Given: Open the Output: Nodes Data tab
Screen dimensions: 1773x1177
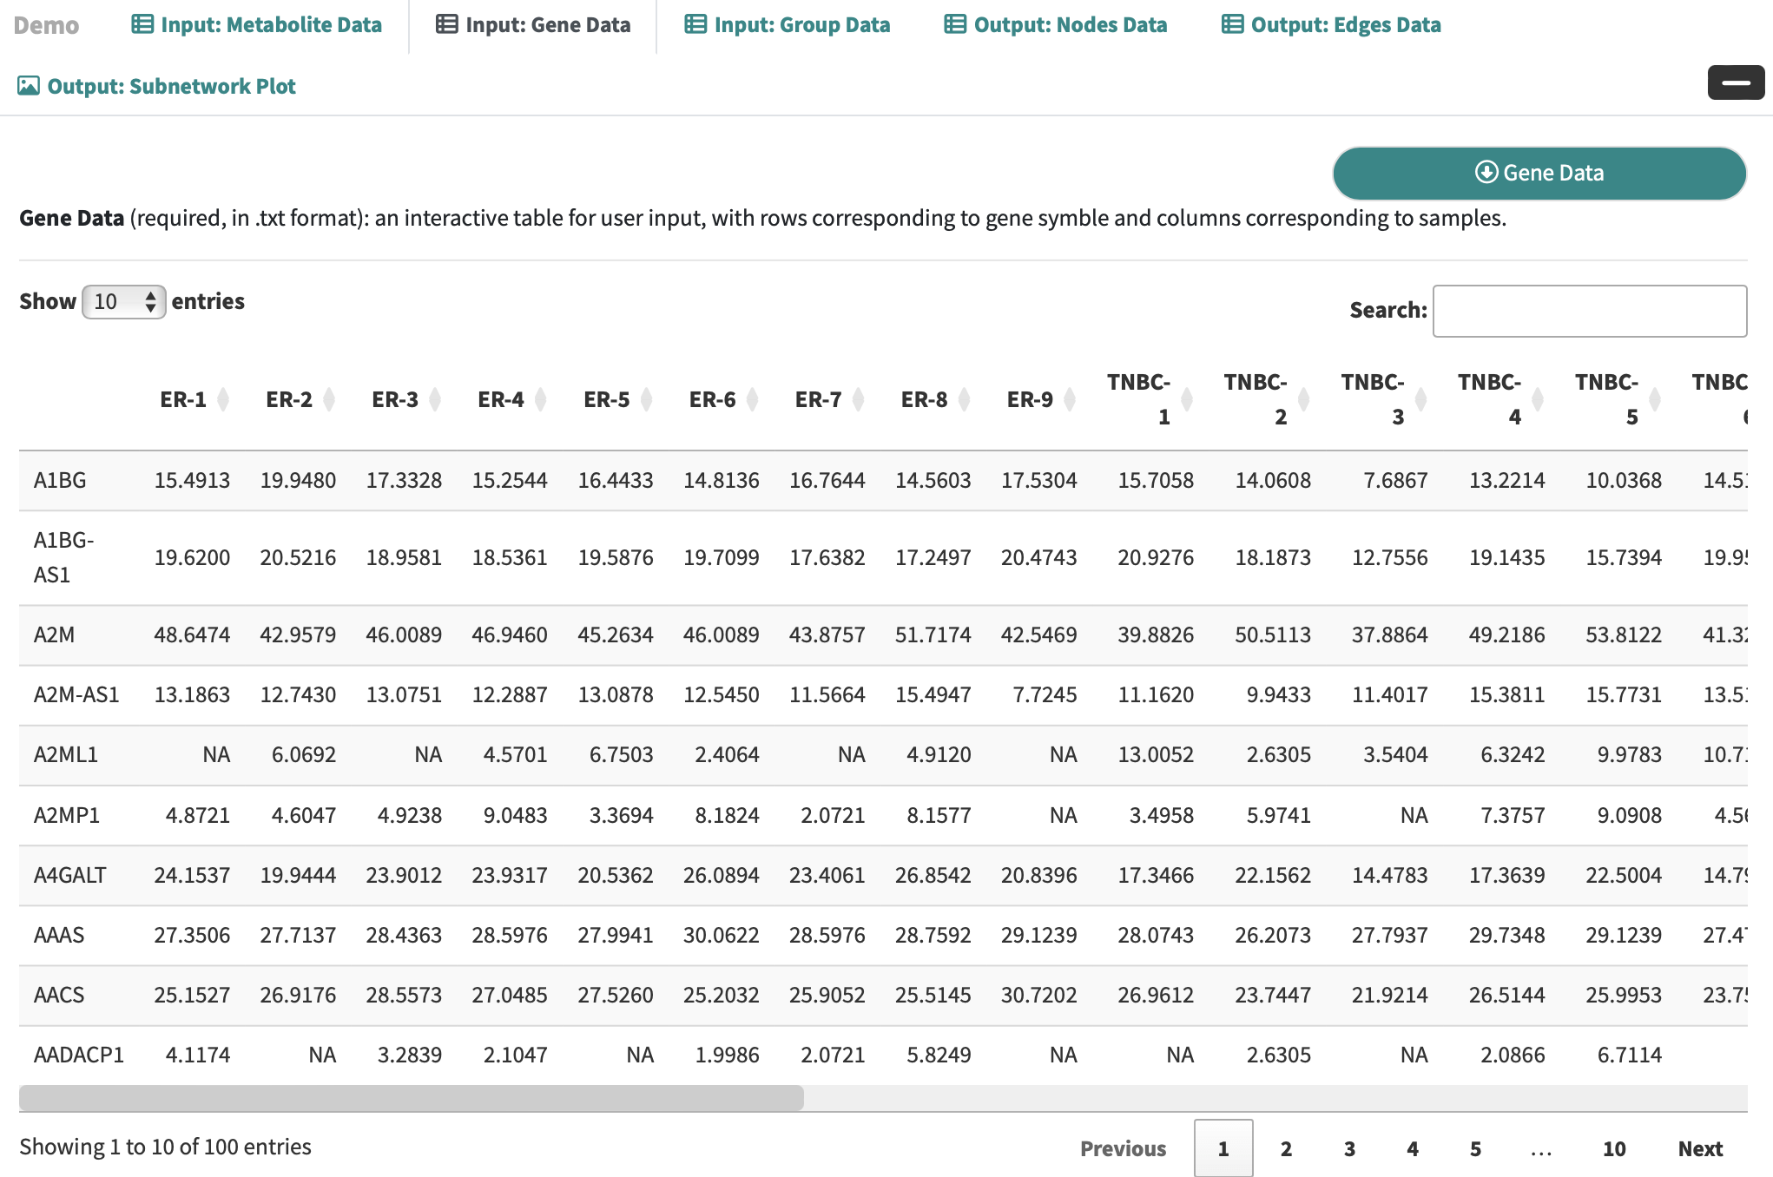Looking at the screenshot, I should tap(1056, 25).
